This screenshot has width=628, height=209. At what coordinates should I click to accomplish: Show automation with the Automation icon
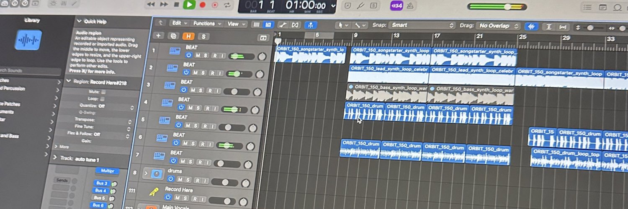click(x=283, y=25)
